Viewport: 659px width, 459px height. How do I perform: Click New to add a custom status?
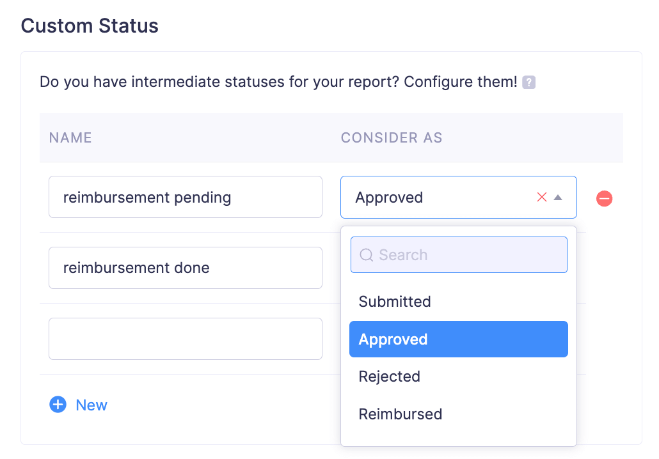(x=91, y=405)
